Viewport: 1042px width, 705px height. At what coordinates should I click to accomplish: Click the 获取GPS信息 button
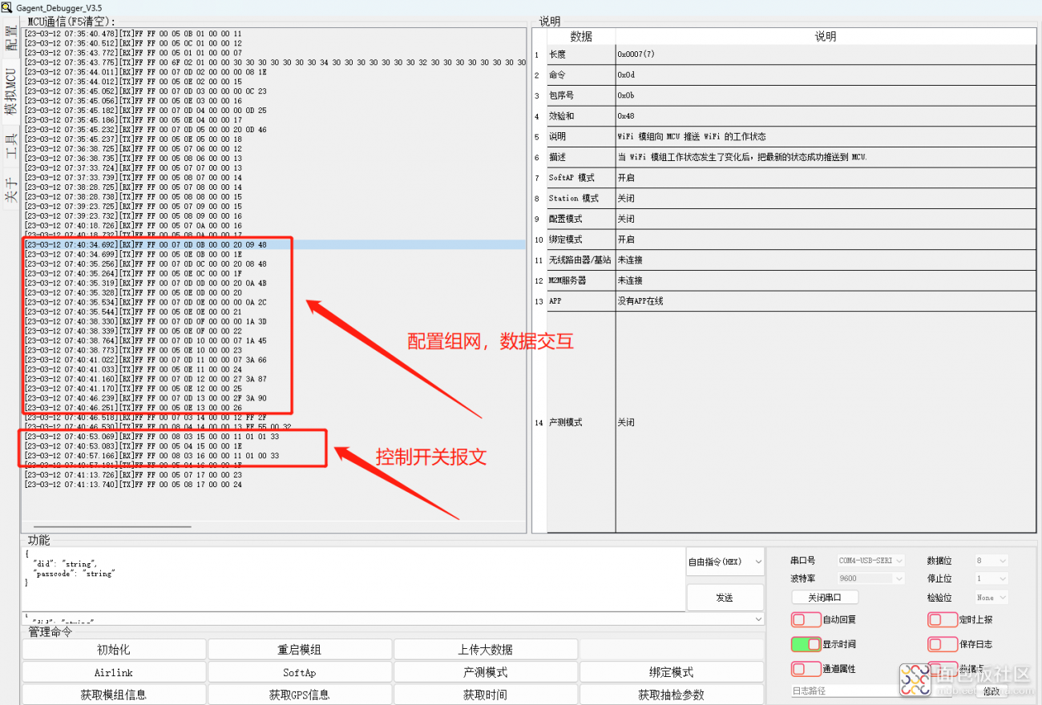tap(300, 695)
